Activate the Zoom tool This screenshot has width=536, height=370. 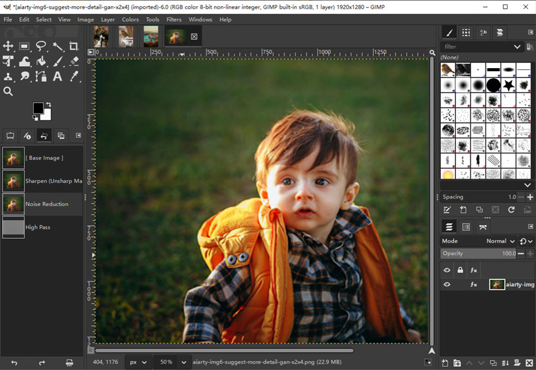click(8, 91)
